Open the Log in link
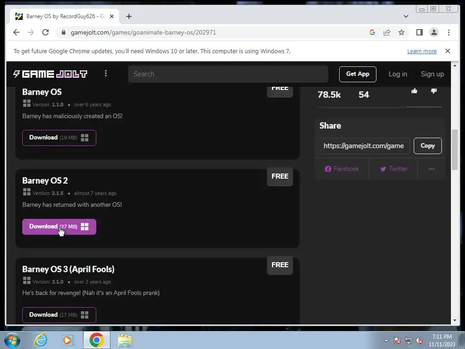This screenshot has height=349, width=465. (398, 74)
